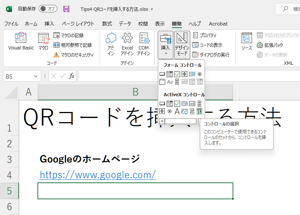The image size is (300, 215).
Task: Select the Form Controls spin button
Action: tap(185, 74)
